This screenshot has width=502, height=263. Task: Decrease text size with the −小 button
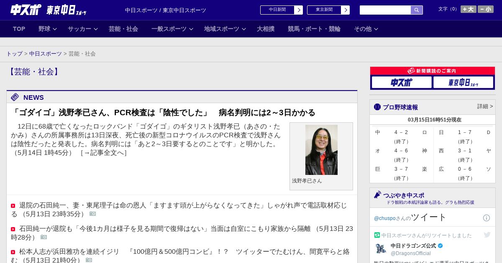(486, 9)
